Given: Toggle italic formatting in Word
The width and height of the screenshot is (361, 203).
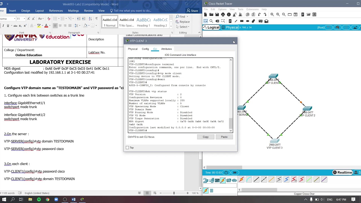Looking at the screenshot, I should 3,26.
